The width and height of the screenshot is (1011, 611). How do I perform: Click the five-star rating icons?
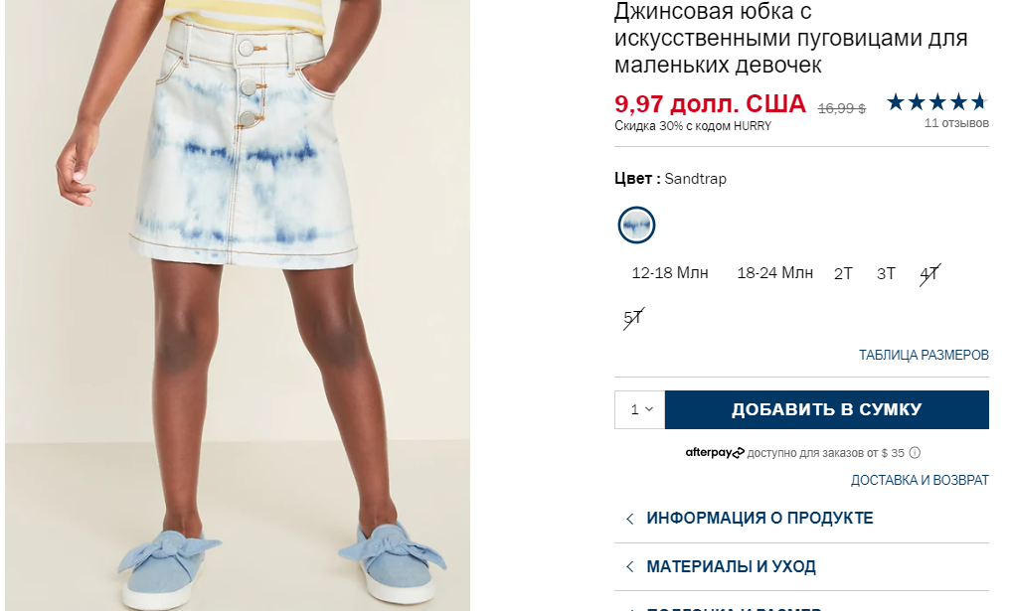coord(936,101)
